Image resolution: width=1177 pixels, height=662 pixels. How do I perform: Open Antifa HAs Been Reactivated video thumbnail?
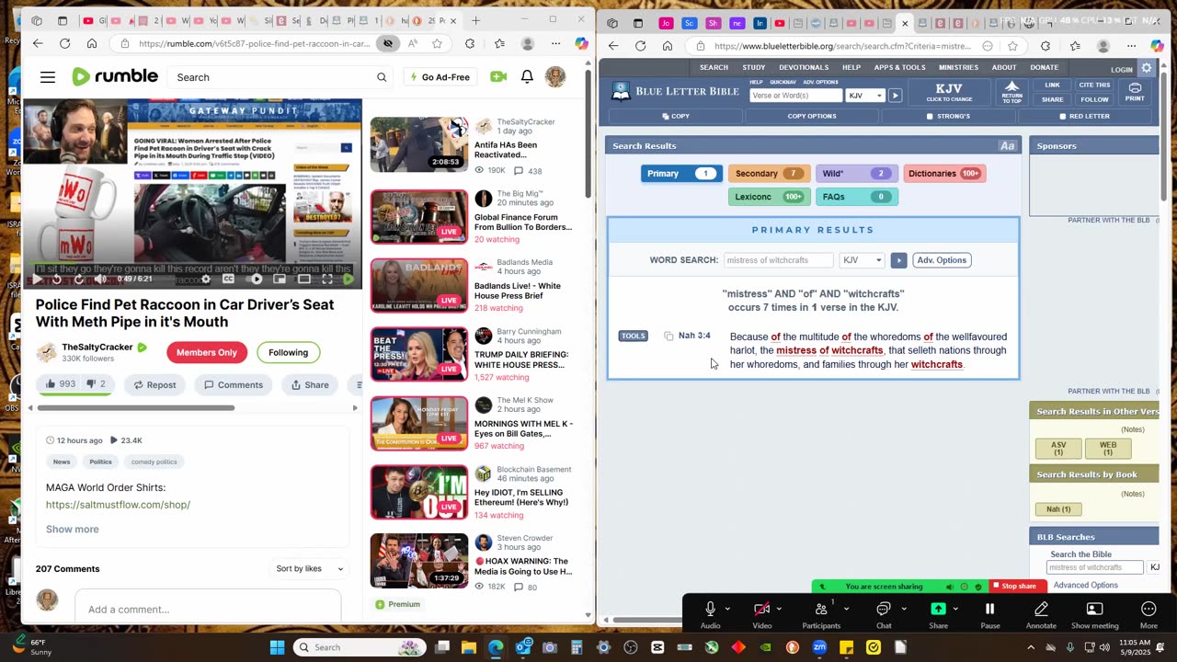pyautogui.click(x=419, y=144)
